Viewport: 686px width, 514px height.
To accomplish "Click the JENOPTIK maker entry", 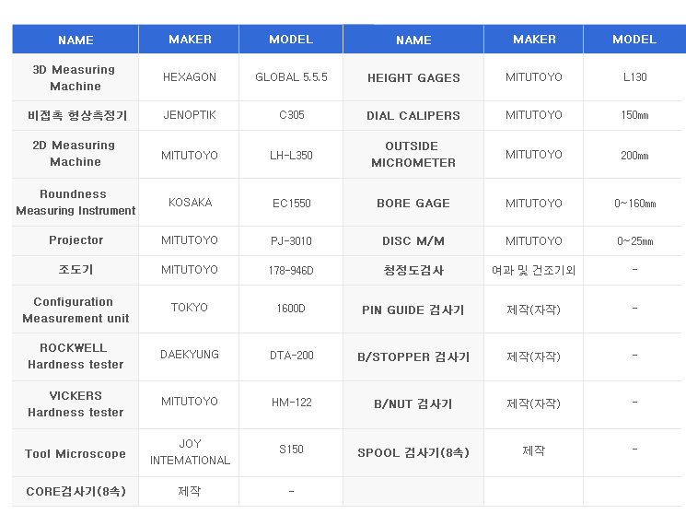I will 190,115.
